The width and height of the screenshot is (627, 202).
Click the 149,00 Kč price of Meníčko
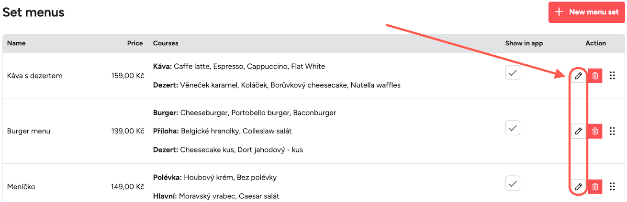coord(127,187)
